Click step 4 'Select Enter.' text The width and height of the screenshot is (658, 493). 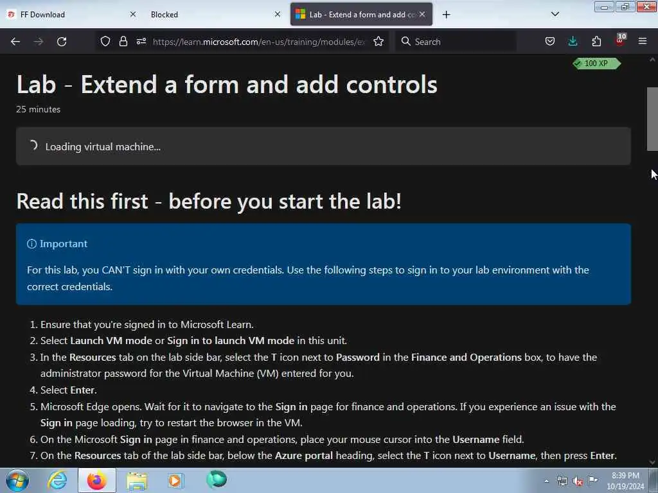68,390
